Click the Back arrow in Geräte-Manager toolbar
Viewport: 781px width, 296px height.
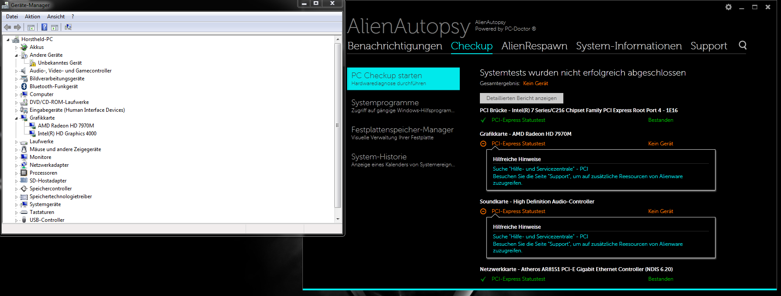pos(7,27)
